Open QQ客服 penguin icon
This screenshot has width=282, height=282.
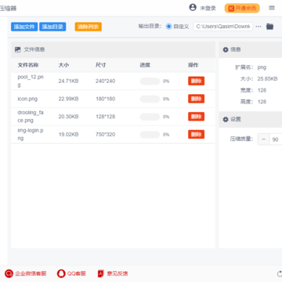[61, 273]
